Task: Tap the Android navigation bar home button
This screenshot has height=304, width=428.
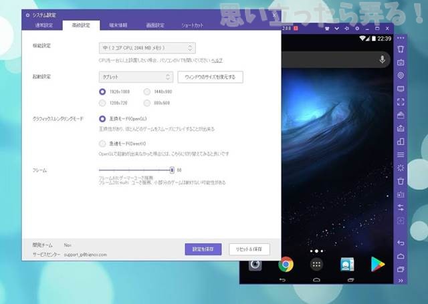Action: coord(316,280)
